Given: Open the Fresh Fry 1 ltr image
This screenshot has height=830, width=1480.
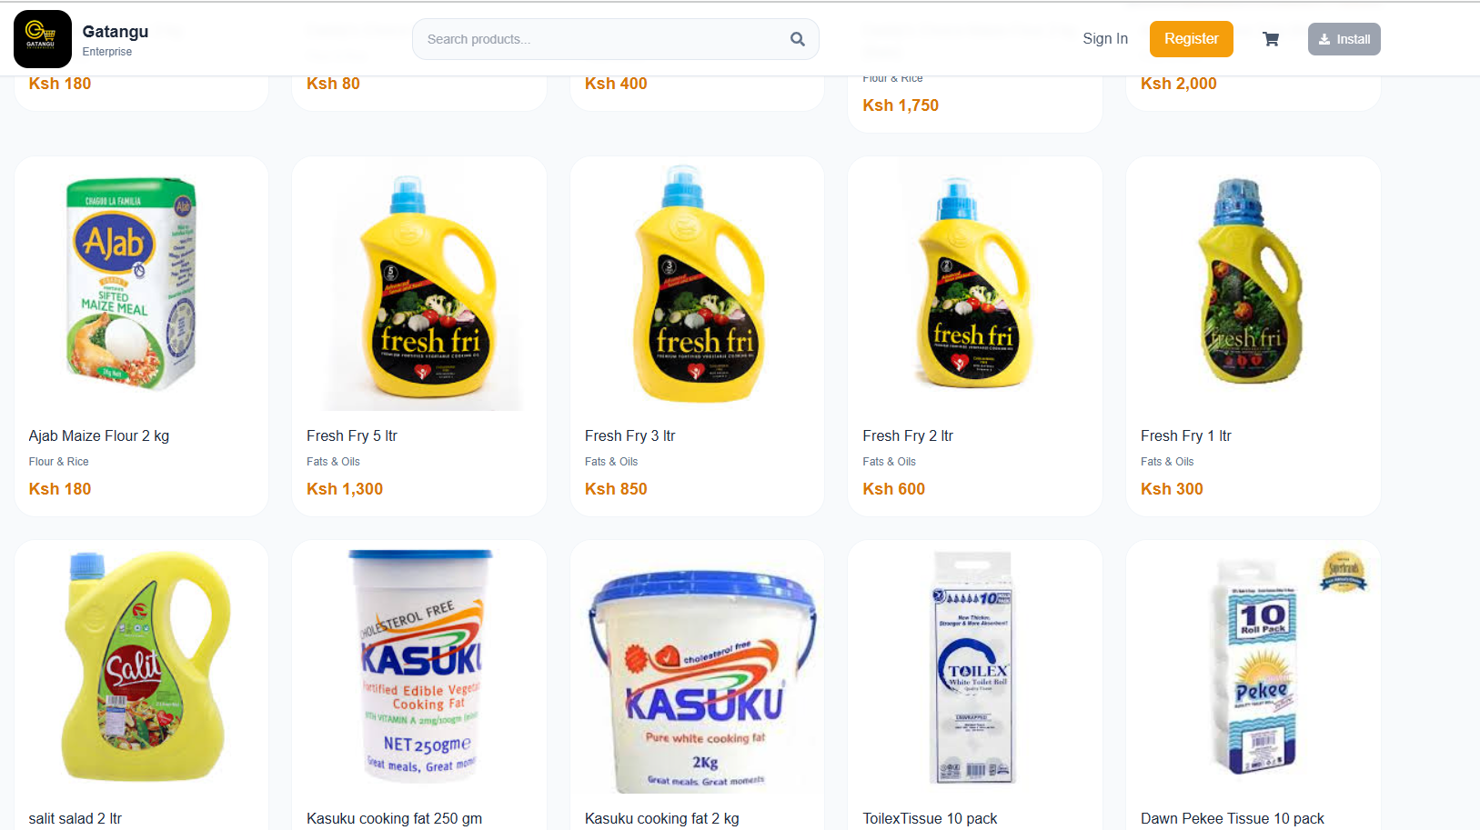Looking at the screenshot, I should pos(1253,284).
